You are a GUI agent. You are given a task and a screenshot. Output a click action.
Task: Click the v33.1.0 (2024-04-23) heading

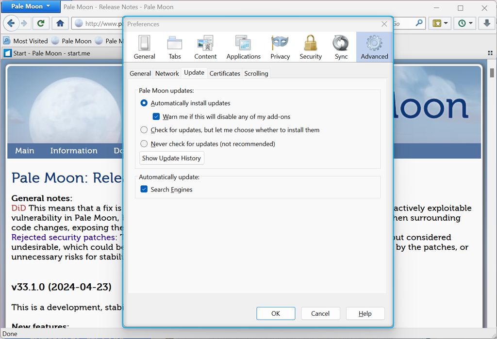coord(62,287)
